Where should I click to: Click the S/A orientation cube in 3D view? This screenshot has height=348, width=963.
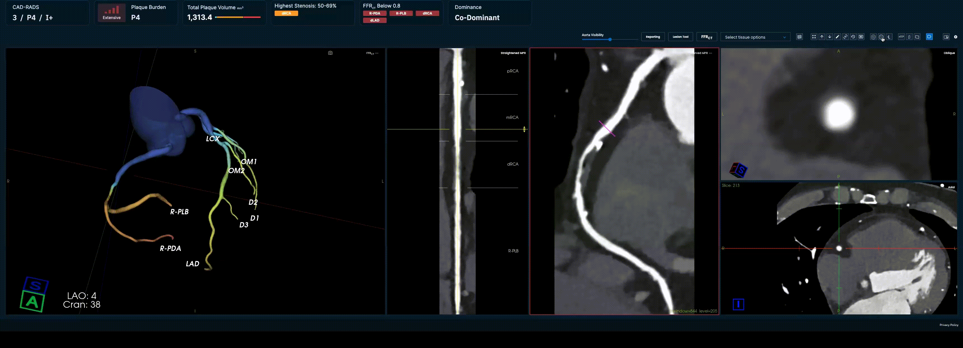pos(34,295)
